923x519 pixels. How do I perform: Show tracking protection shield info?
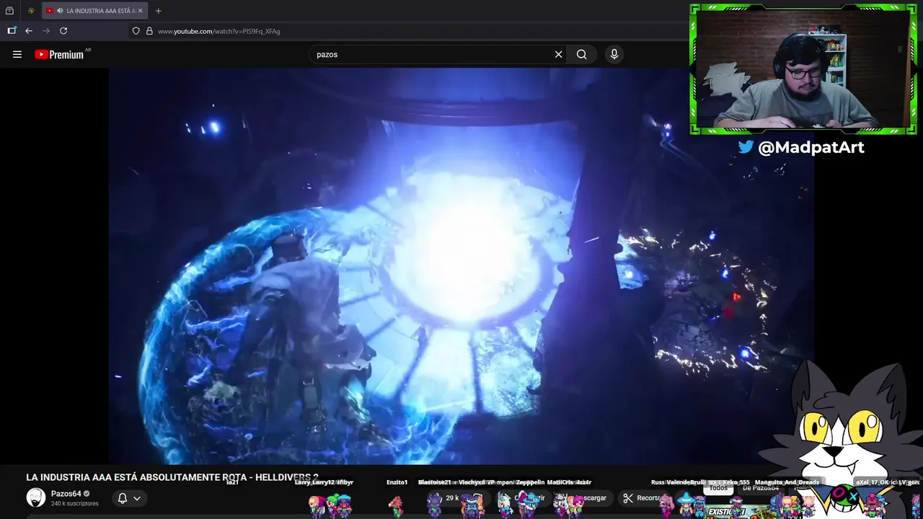click(x=136, y=31)
